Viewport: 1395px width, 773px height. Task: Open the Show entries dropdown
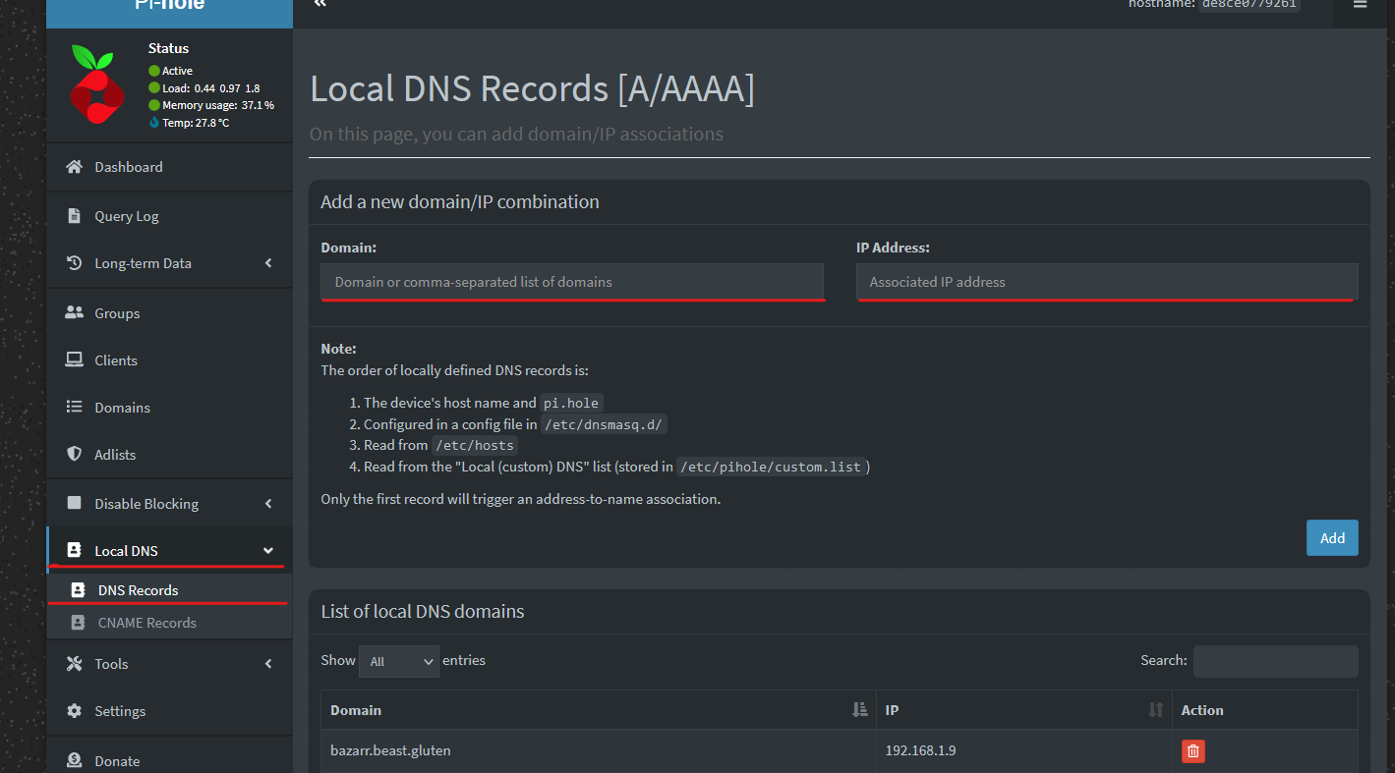click(398, 661)
